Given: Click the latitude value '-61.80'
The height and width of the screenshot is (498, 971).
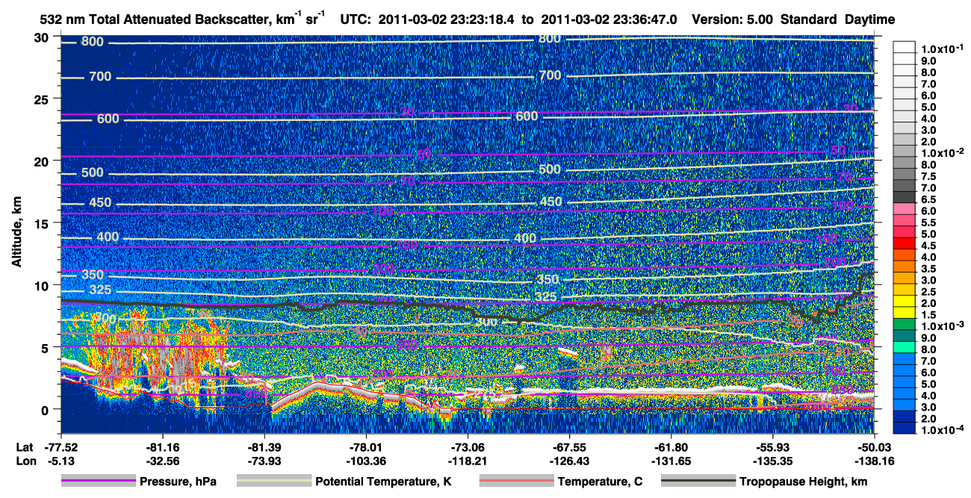Looking at the screenshot, I should (x=671, y=446).
